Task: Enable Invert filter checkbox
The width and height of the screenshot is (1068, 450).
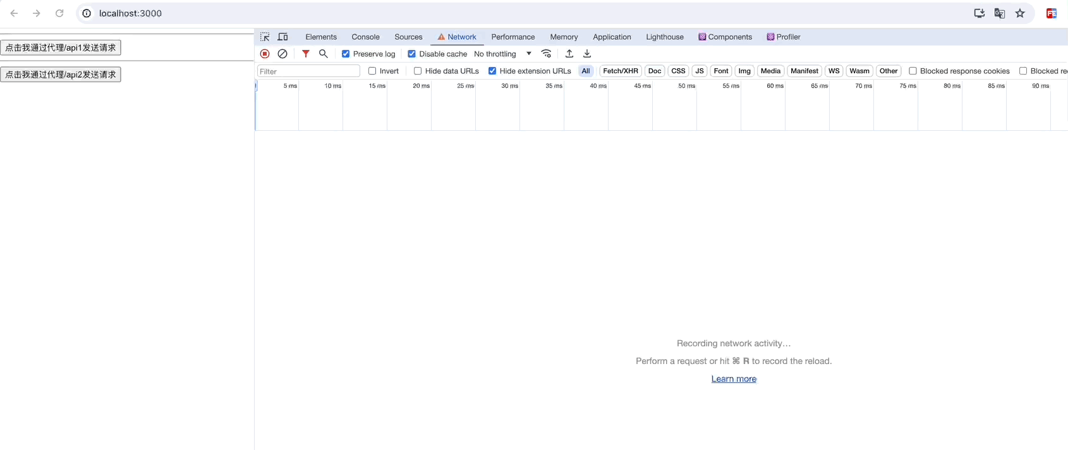Action: pos(372,71)
